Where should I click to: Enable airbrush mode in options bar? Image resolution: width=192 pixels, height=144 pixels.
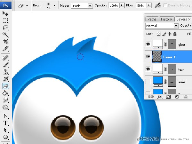coord(158,5)
